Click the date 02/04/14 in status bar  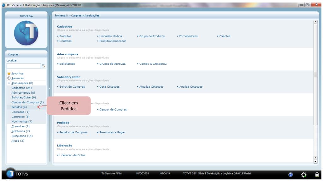coord(165,173)
